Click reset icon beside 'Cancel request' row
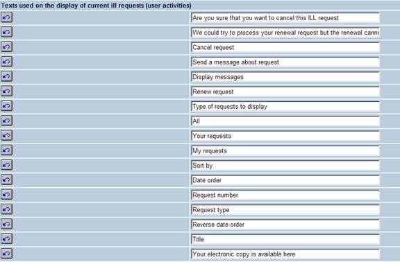Screen dimensions: 400x262 [6, 47]
